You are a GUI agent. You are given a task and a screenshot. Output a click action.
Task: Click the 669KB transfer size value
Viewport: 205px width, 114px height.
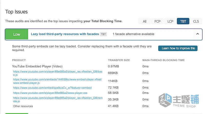point(113,73)
